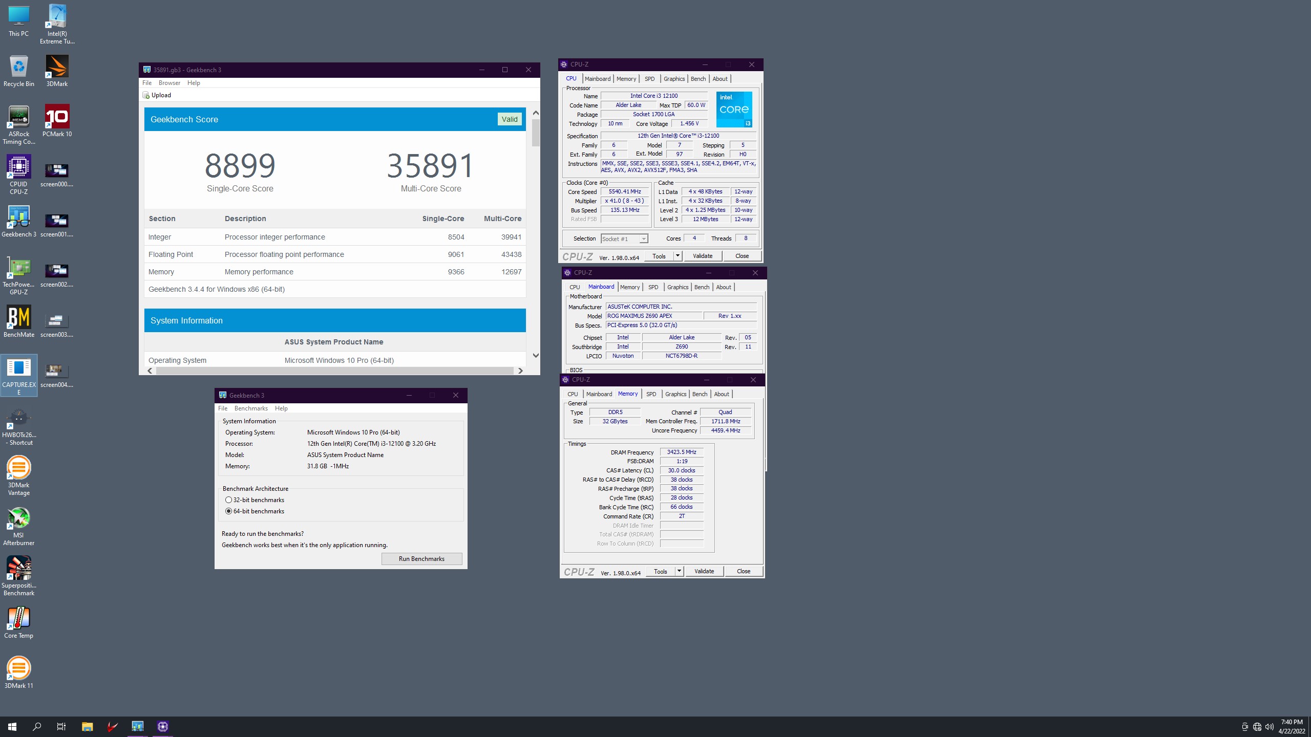
Task: Open CPUID CPU-Z desktop icon
Action: pos(19,175)
